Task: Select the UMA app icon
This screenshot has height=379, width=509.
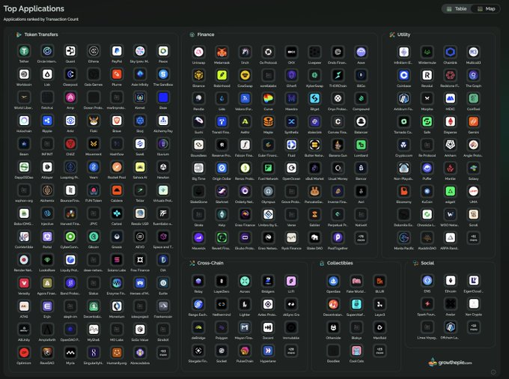Action: [473, 191]
